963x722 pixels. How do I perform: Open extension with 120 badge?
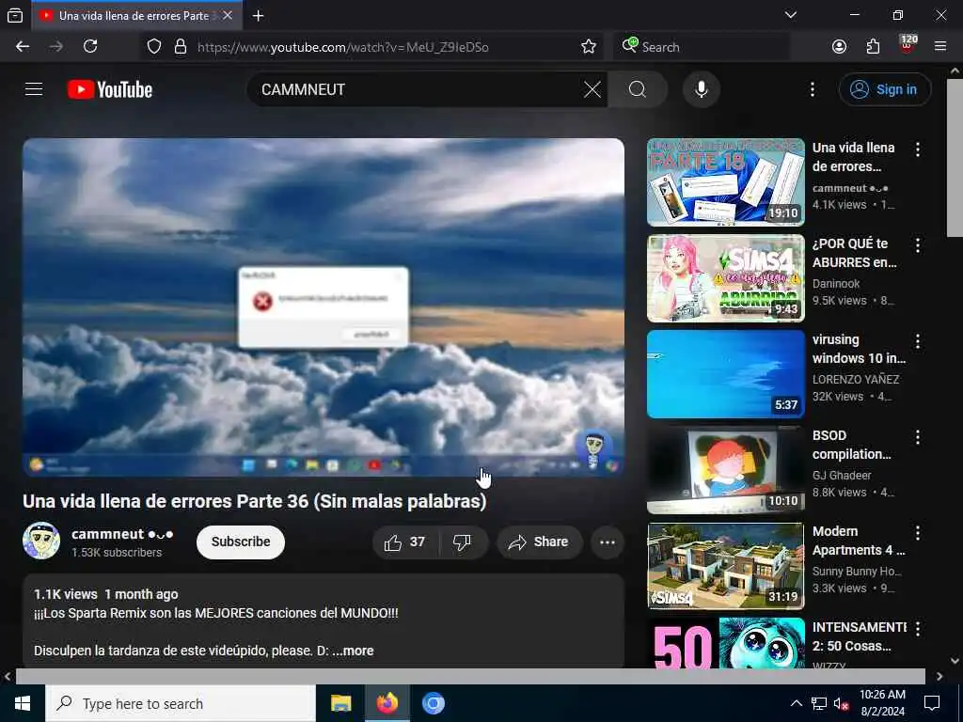tap(908, 45)
